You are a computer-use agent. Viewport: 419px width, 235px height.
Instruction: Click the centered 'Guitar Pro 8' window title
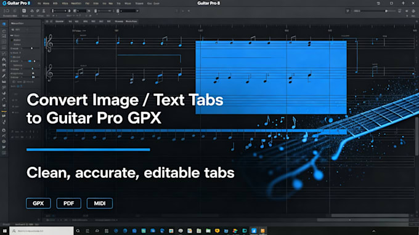tap(208, 3)
